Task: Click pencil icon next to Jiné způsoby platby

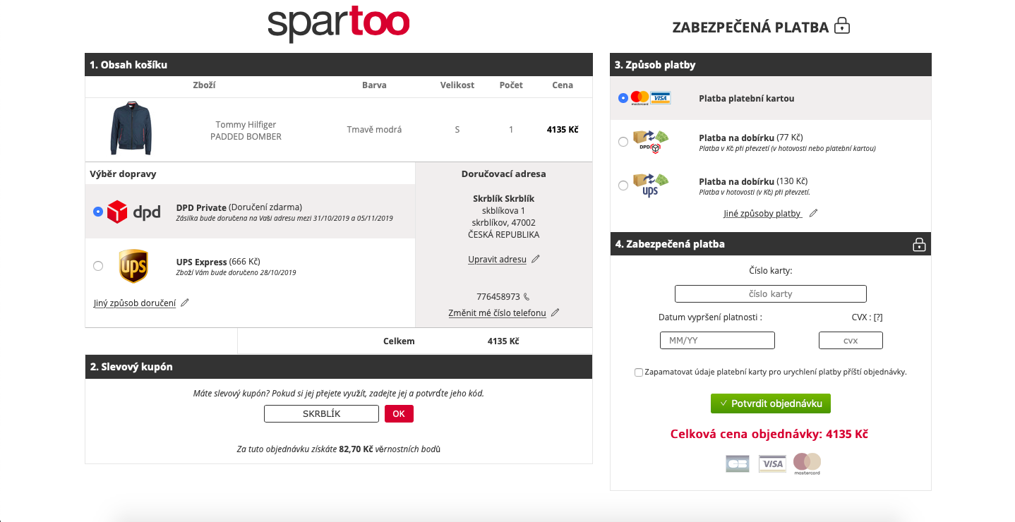Action: pos(813,213)
